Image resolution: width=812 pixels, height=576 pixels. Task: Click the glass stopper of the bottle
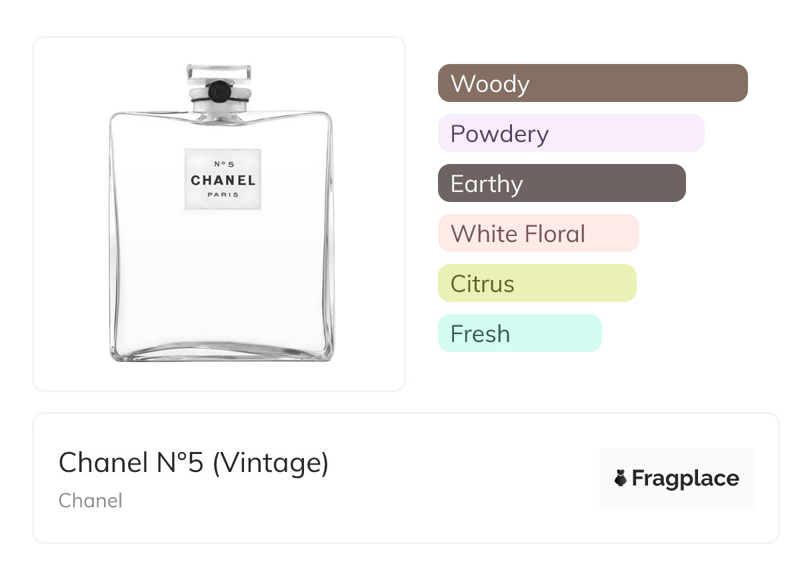pos(219,72)
